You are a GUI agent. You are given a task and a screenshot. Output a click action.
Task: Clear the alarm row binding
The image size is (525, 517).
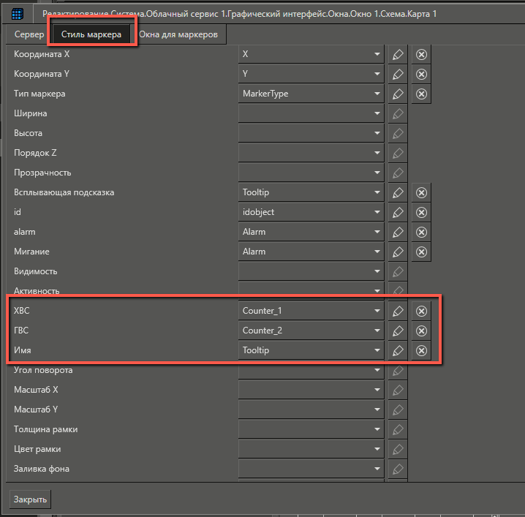[421, 233]
